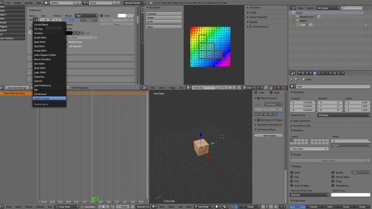Click the World icon in the Outliner
This screenshot has height=209, width=372.
point(298,21)
